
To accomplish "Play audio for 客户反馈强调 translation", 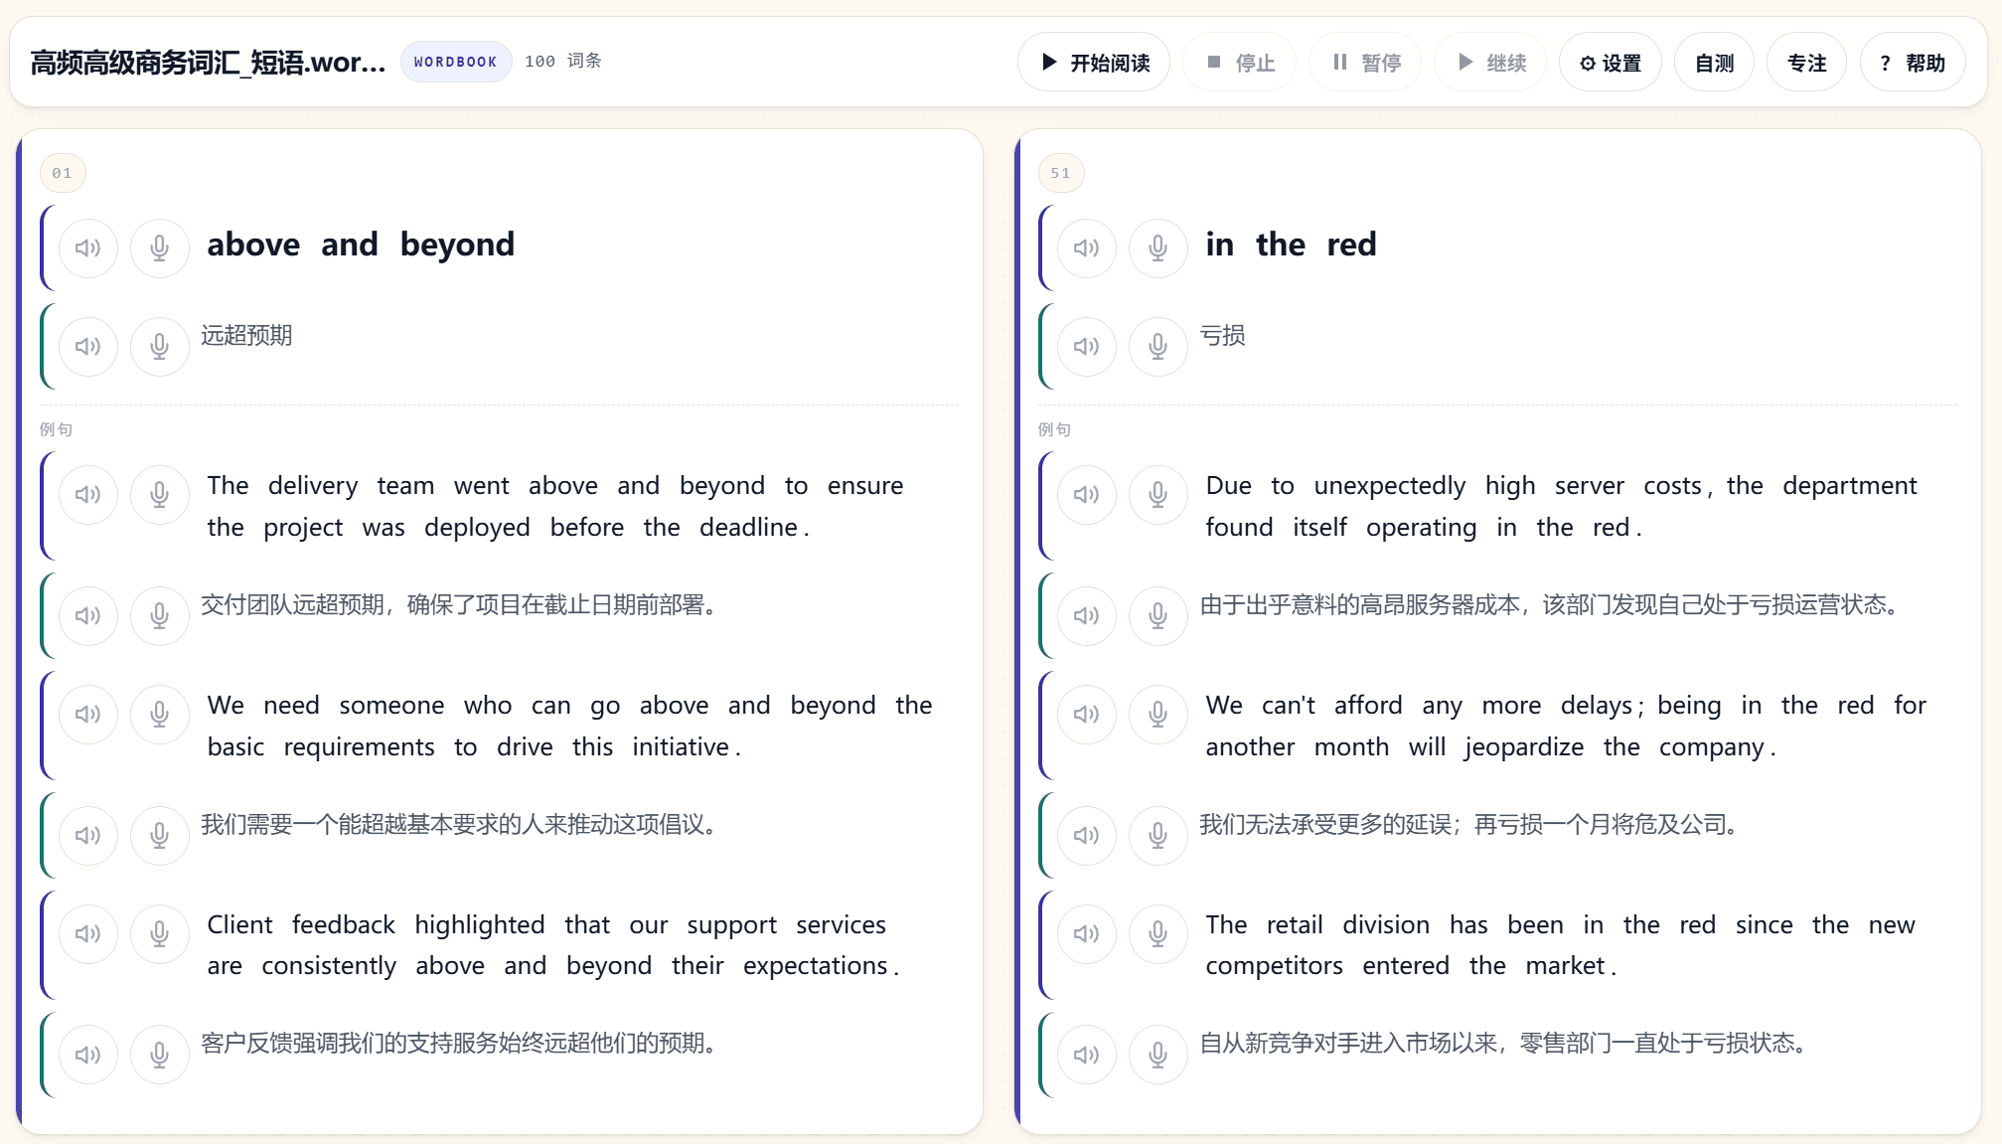I will 88,1056.
